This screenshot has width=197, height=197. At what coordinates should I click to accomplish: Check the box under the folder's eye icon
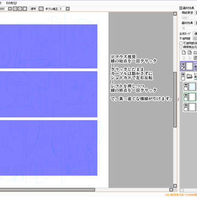click(183, 78)
